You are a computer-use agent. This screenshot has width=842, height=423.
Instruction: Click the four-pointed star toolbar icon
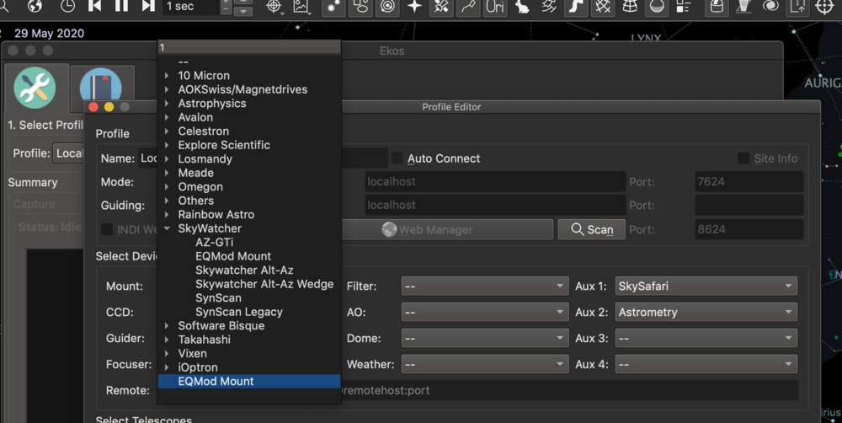[x=414, y=7]
